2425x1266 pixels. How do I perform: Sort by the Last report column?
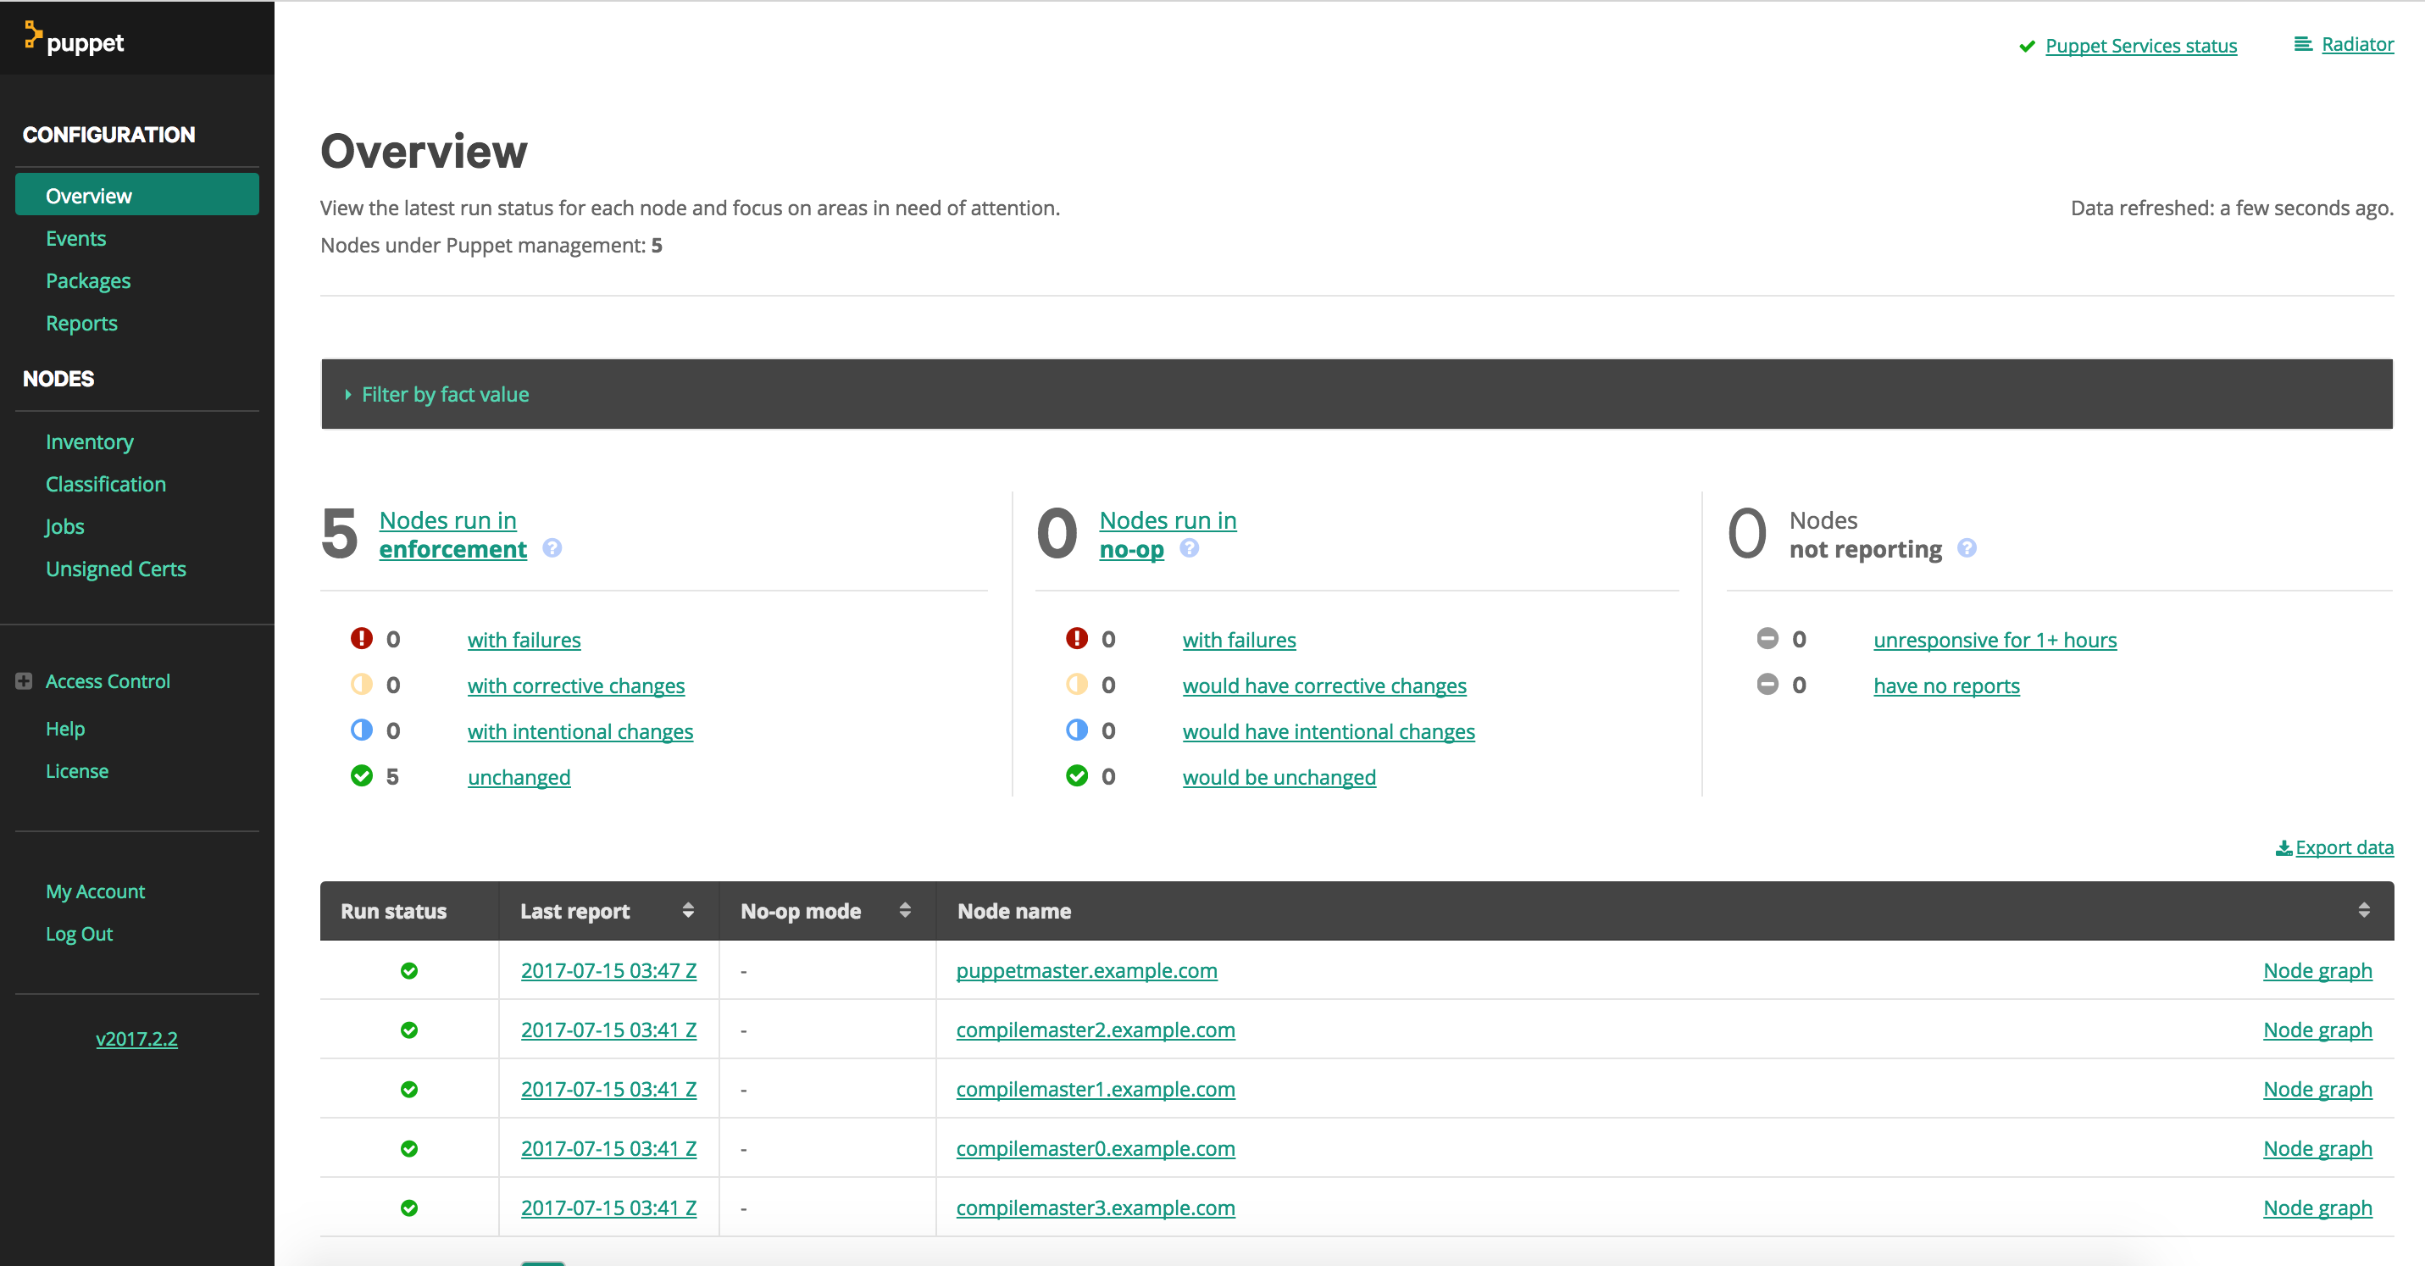[x=688, y=910]
